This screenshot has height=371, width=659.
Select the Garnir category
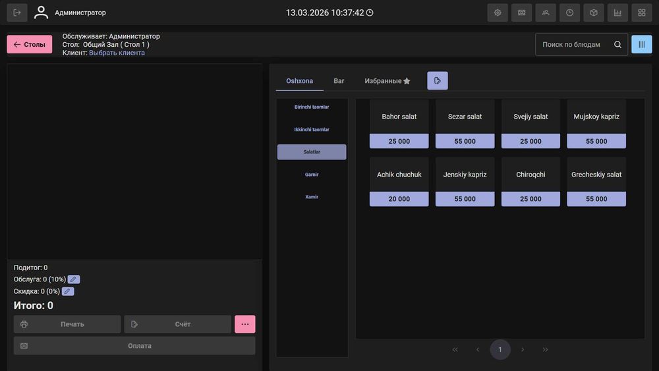[312, 175]
